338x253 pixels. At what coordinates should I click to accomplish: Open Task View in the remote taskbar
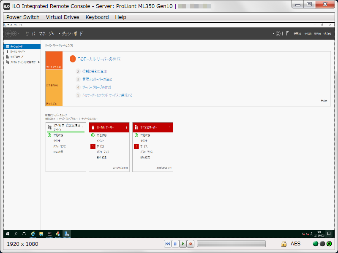(24, 234)
